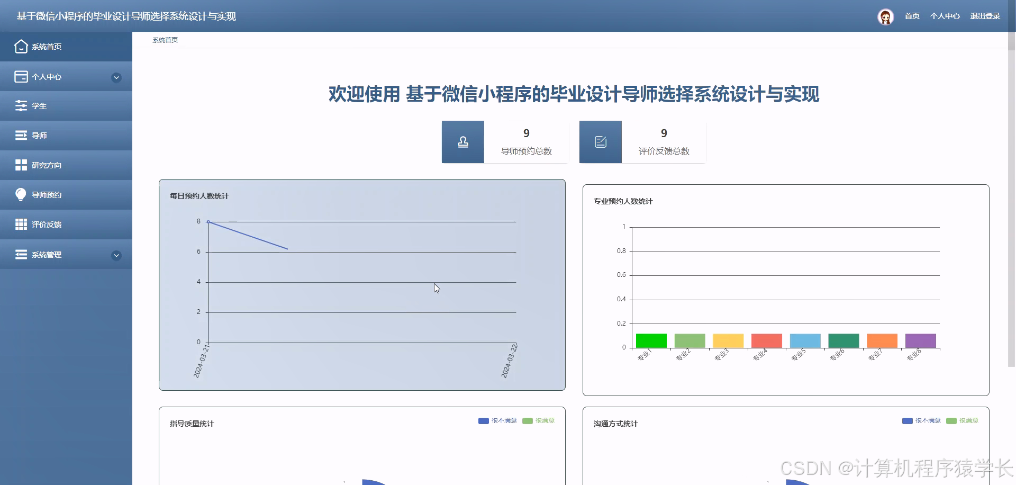Open the 学生 menu item
The width and height of the screenshot is (1016, 485).
pos(66,106)
